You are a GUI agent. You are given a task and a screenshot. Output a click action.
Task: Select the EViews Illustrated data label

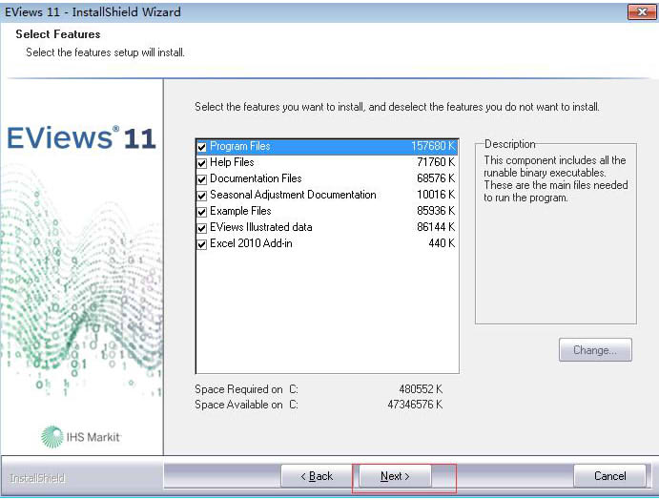point(261,227)
